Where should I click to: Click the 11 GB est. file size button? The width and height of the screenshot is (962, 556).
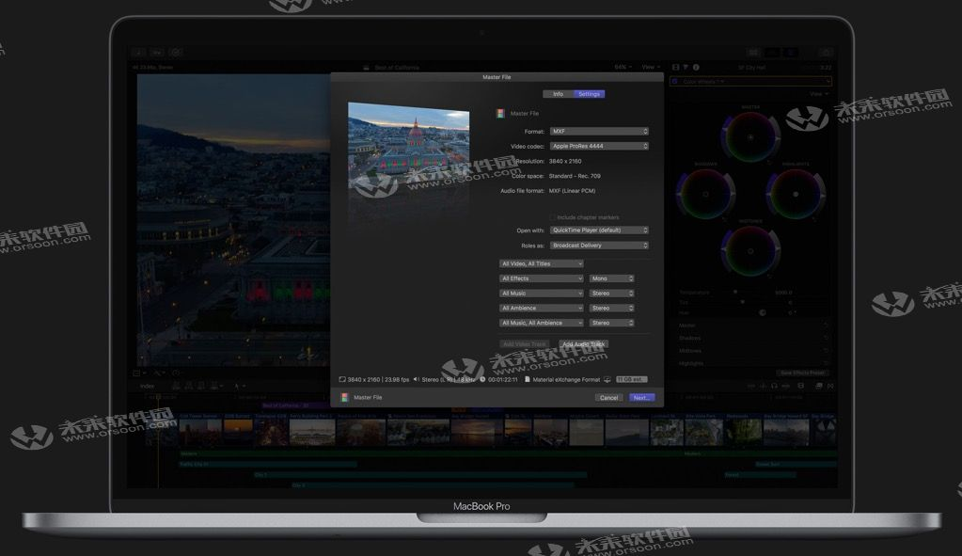pyautogui.click(x=631, y=379)
